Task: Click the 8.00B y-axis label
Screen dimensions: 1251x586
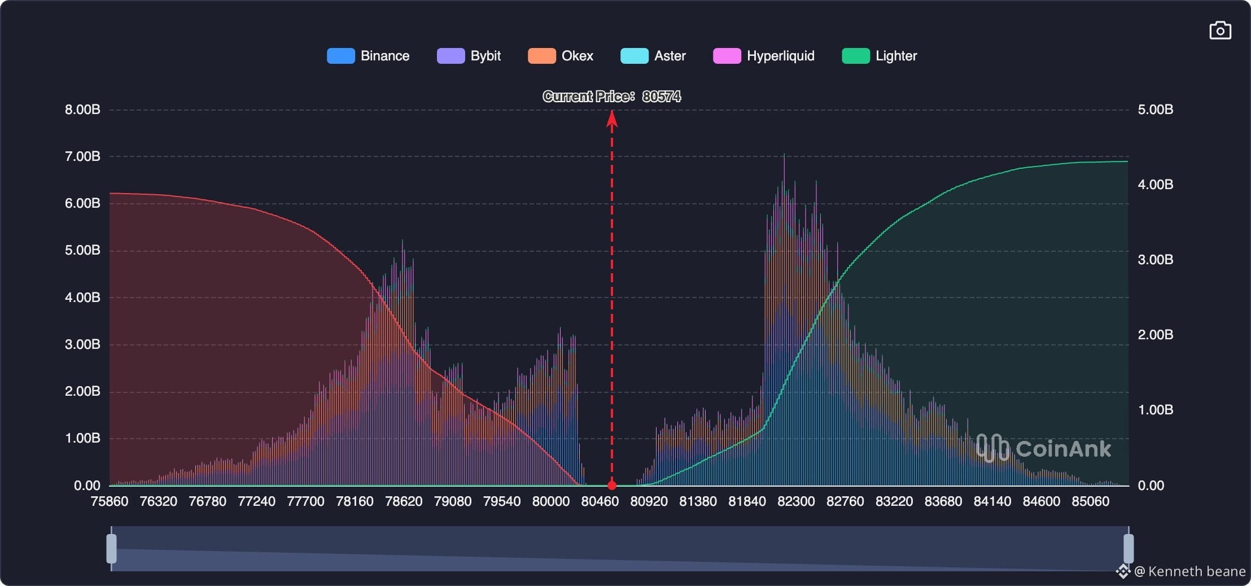Action: point(82,110)
